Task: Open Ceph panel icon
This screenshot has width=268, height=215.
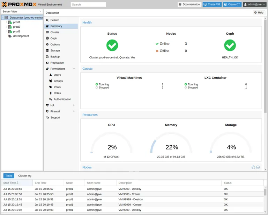Action: click(x=47, y=38)
